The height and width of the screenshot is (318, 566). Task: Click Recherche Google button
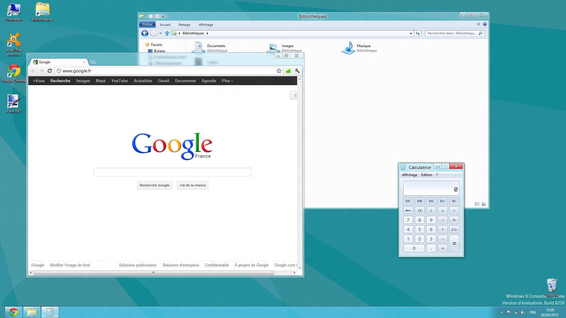pos(154,185)
